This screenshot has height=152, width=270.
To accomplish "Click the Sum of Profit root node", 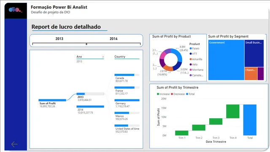I will (52, 100).
